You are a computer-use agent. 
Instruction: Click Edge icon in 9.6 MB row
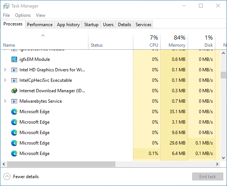[x=14, y=133]
